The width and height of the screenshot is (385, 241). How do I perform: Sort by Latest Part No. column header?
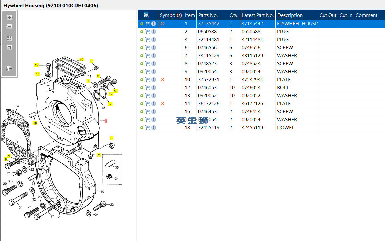tap(258, 15)
